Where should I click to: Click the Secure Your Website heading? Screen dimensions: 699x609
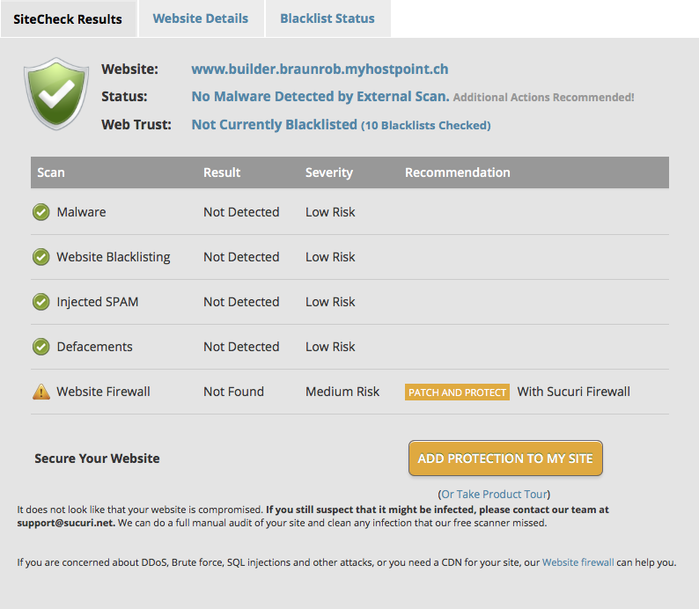click(x=97, y=459)
